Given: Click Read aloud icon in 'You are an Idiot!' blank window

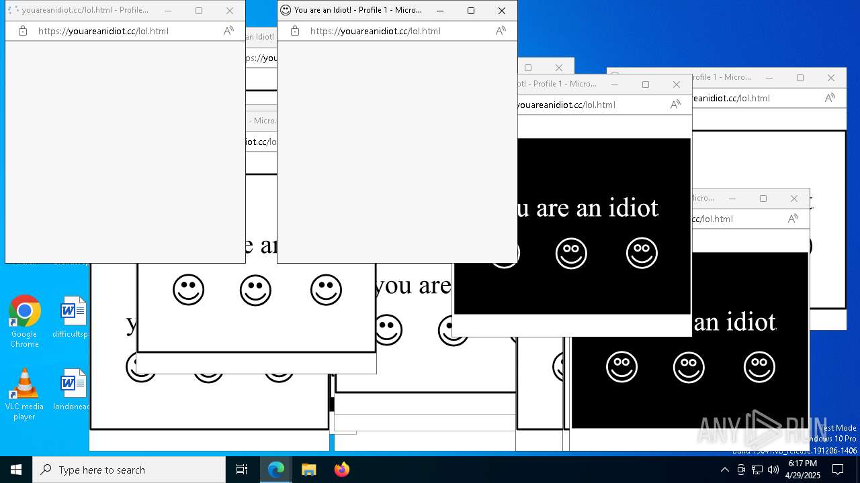Looking at the screenshot, I should pyautogui.click(x=501, y=31).
